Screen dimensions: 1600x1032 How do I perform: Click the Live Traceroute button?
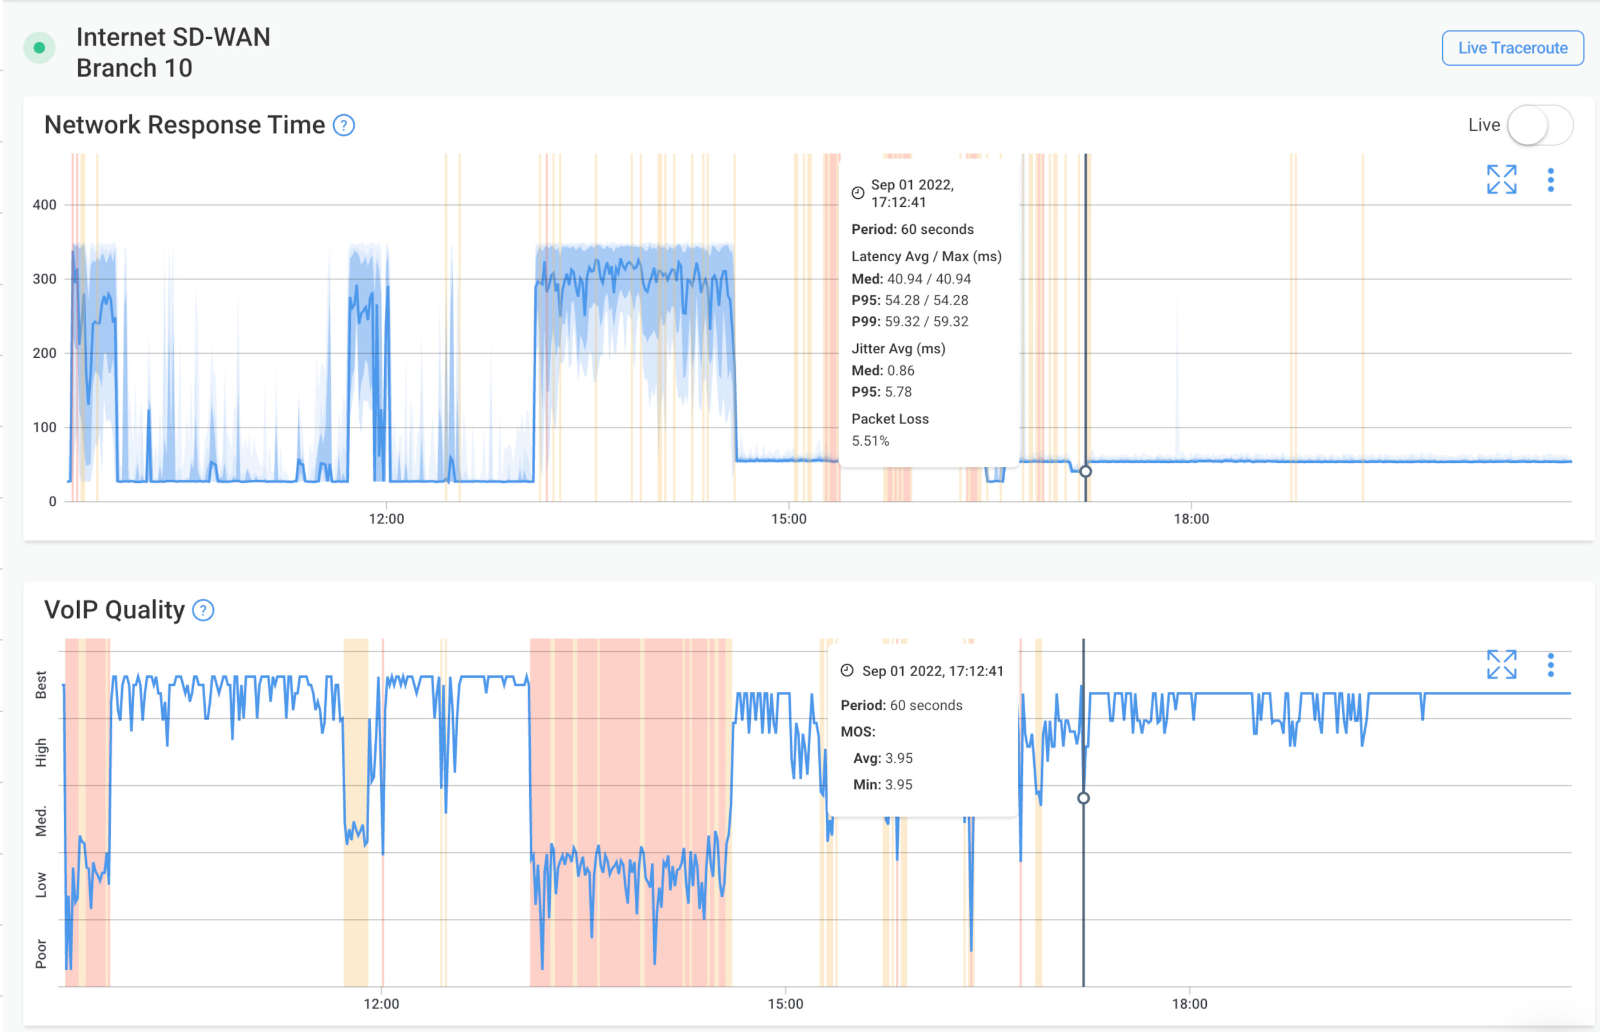(x=1512, y=47)
